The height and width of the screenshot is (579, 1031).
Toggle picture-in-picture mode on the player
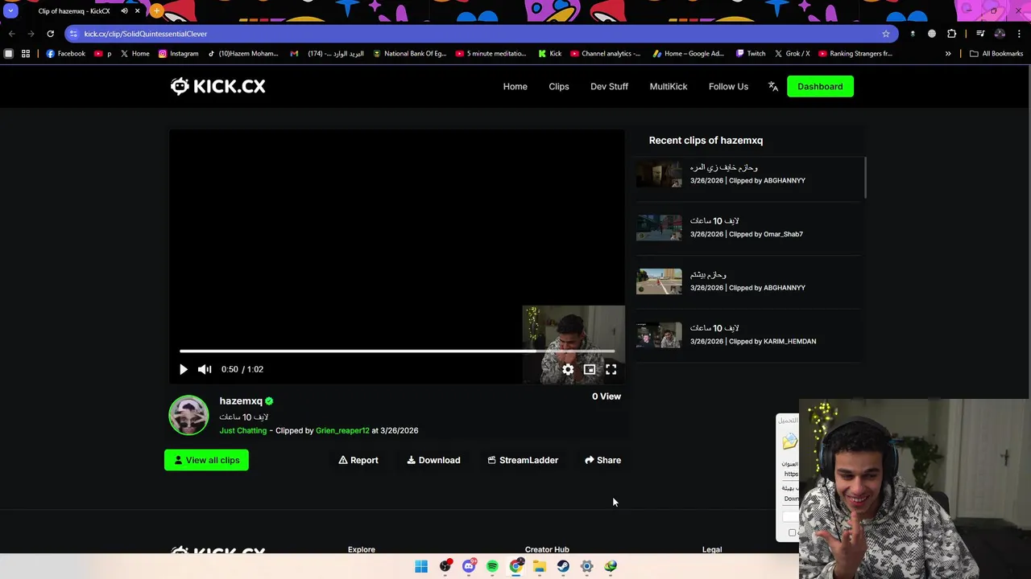click(590, 369)
